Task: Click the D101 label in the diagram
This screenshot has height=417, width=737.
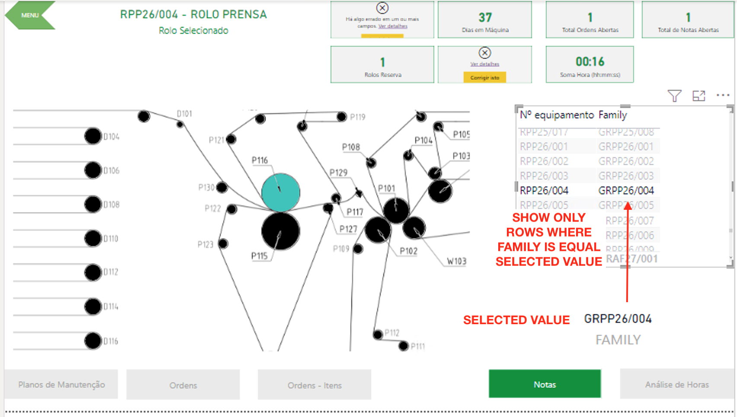Action: [184, 114]
